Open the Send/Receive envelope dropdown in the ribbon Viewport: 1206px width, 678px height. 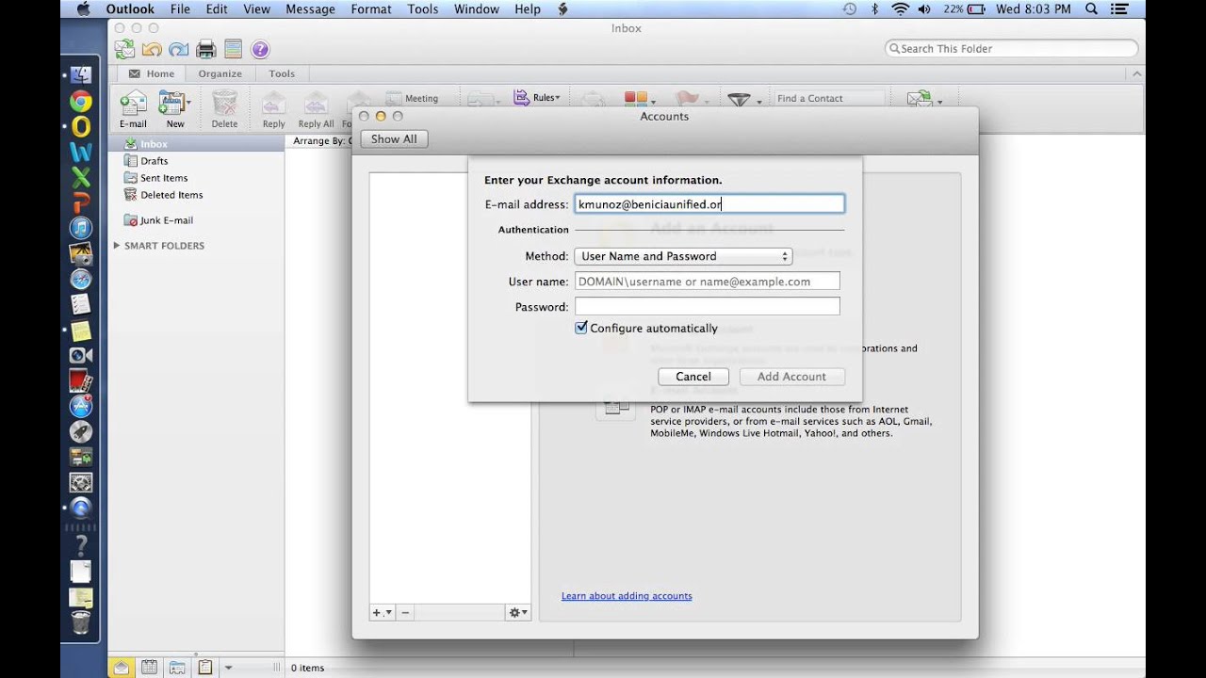click(923, 99)
